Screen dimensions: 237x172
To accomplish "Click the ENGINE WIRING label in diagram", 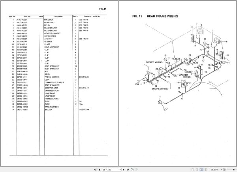I will click(x=160, y=89).
